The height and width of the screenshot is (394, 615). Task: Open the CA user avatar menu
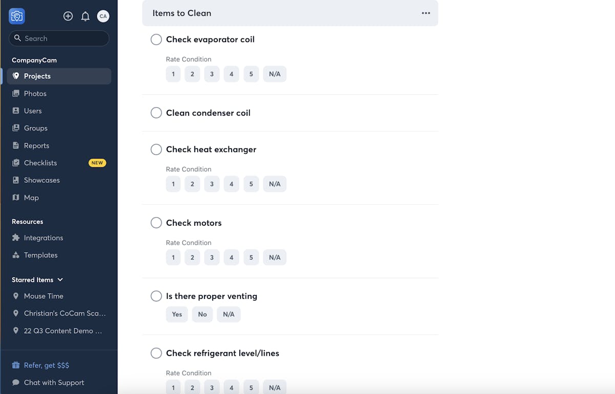point(103,16)
